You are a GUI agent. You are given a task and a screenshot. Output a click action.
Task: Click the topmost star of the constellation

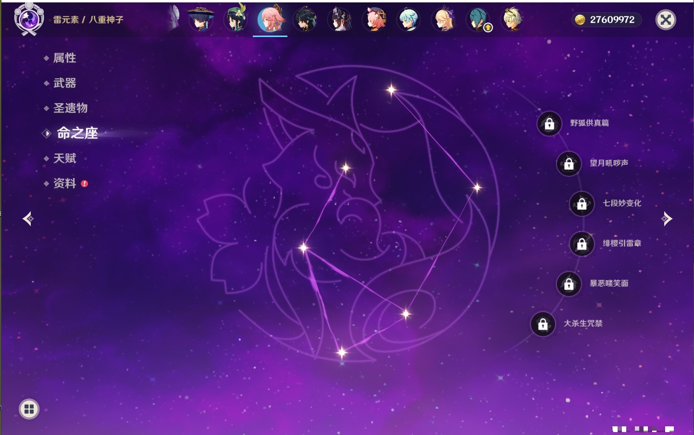click(x=391, y=89)
